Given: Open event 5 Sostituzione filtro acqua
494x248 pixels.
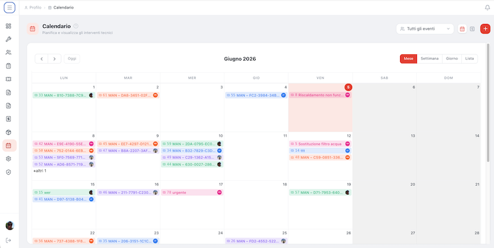Looking at the screenshot, I should [x=320, y=144].
